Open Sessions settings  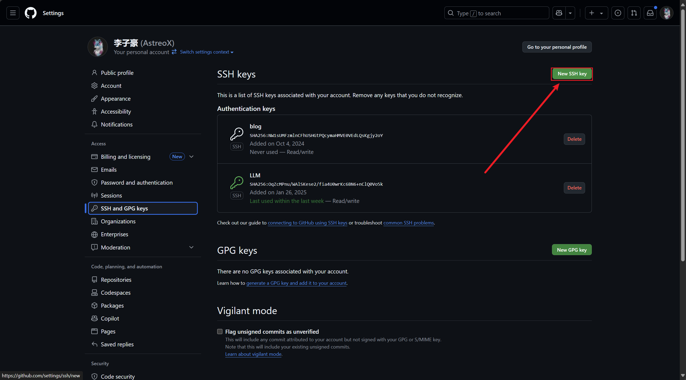[143, 195]
